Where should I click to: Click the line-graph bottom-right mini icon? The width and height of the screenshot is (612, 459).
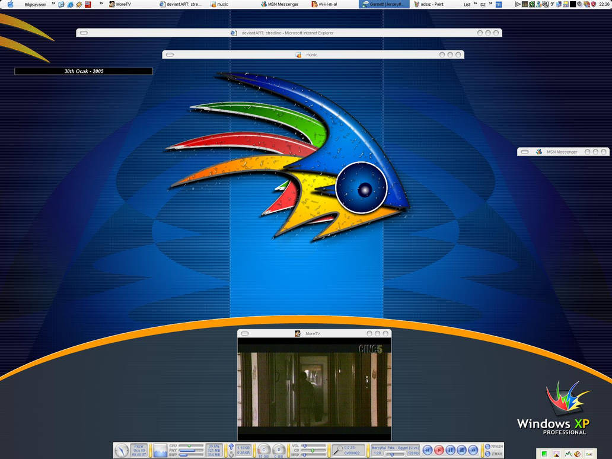coord(568,454)
